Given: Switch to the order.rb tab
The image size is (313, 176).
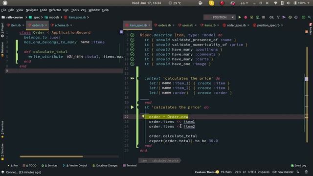Looking at the screenshot, I should click(38, 25).
